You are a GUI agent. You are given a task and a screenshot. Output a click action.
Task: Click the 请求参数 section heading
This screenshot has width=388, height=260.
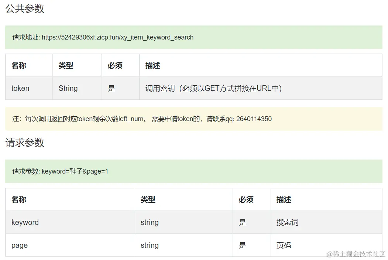tap(25, 143)
